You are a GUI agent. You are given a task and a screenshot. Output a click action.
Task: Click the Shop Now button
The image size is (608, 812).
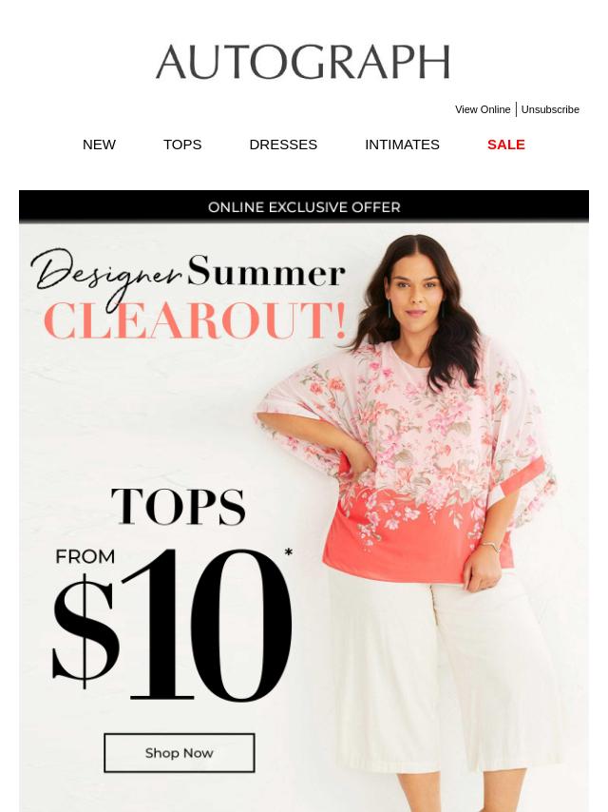click(179, 752)
